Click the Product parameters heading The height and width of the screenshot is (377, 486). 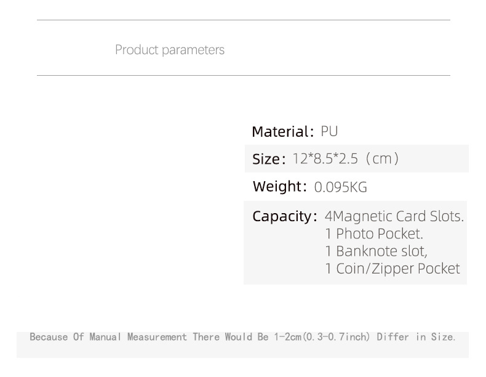click(169, 50)
